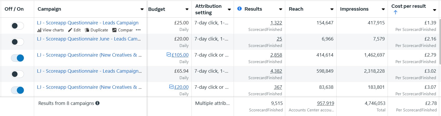Click the info icon beside Results from 8 campaigns
The width and height of the screenshot is (441, 116).
tap(97, 103)
